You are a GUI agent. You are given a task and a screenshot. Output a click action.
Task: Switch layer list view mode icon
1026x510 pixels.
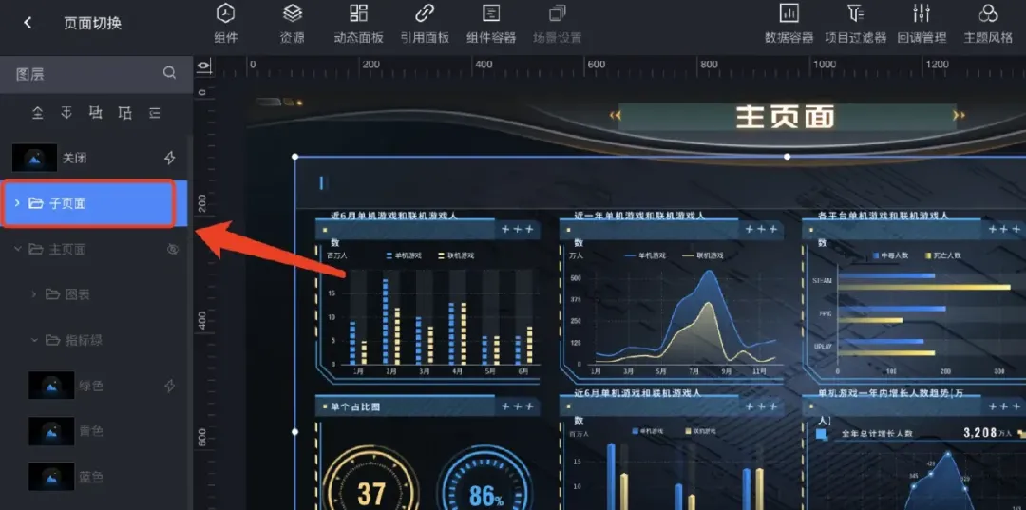coord(155,113)
